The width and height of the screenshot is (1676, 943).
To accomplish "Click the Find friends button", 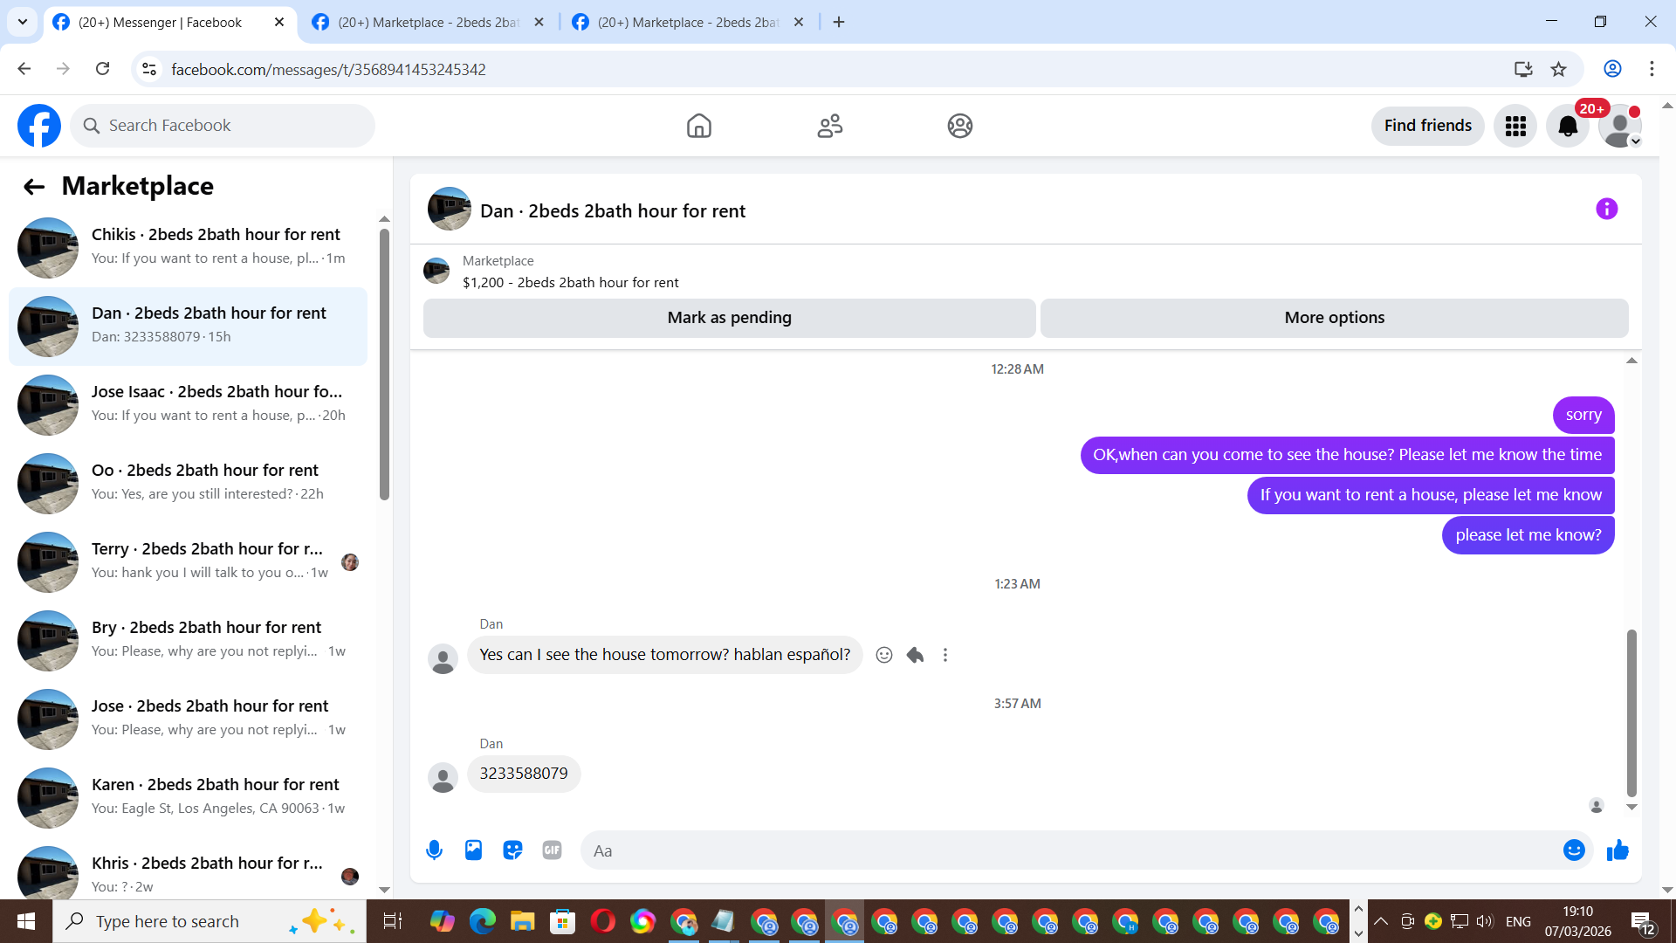I will click(x=1428, y=126).
